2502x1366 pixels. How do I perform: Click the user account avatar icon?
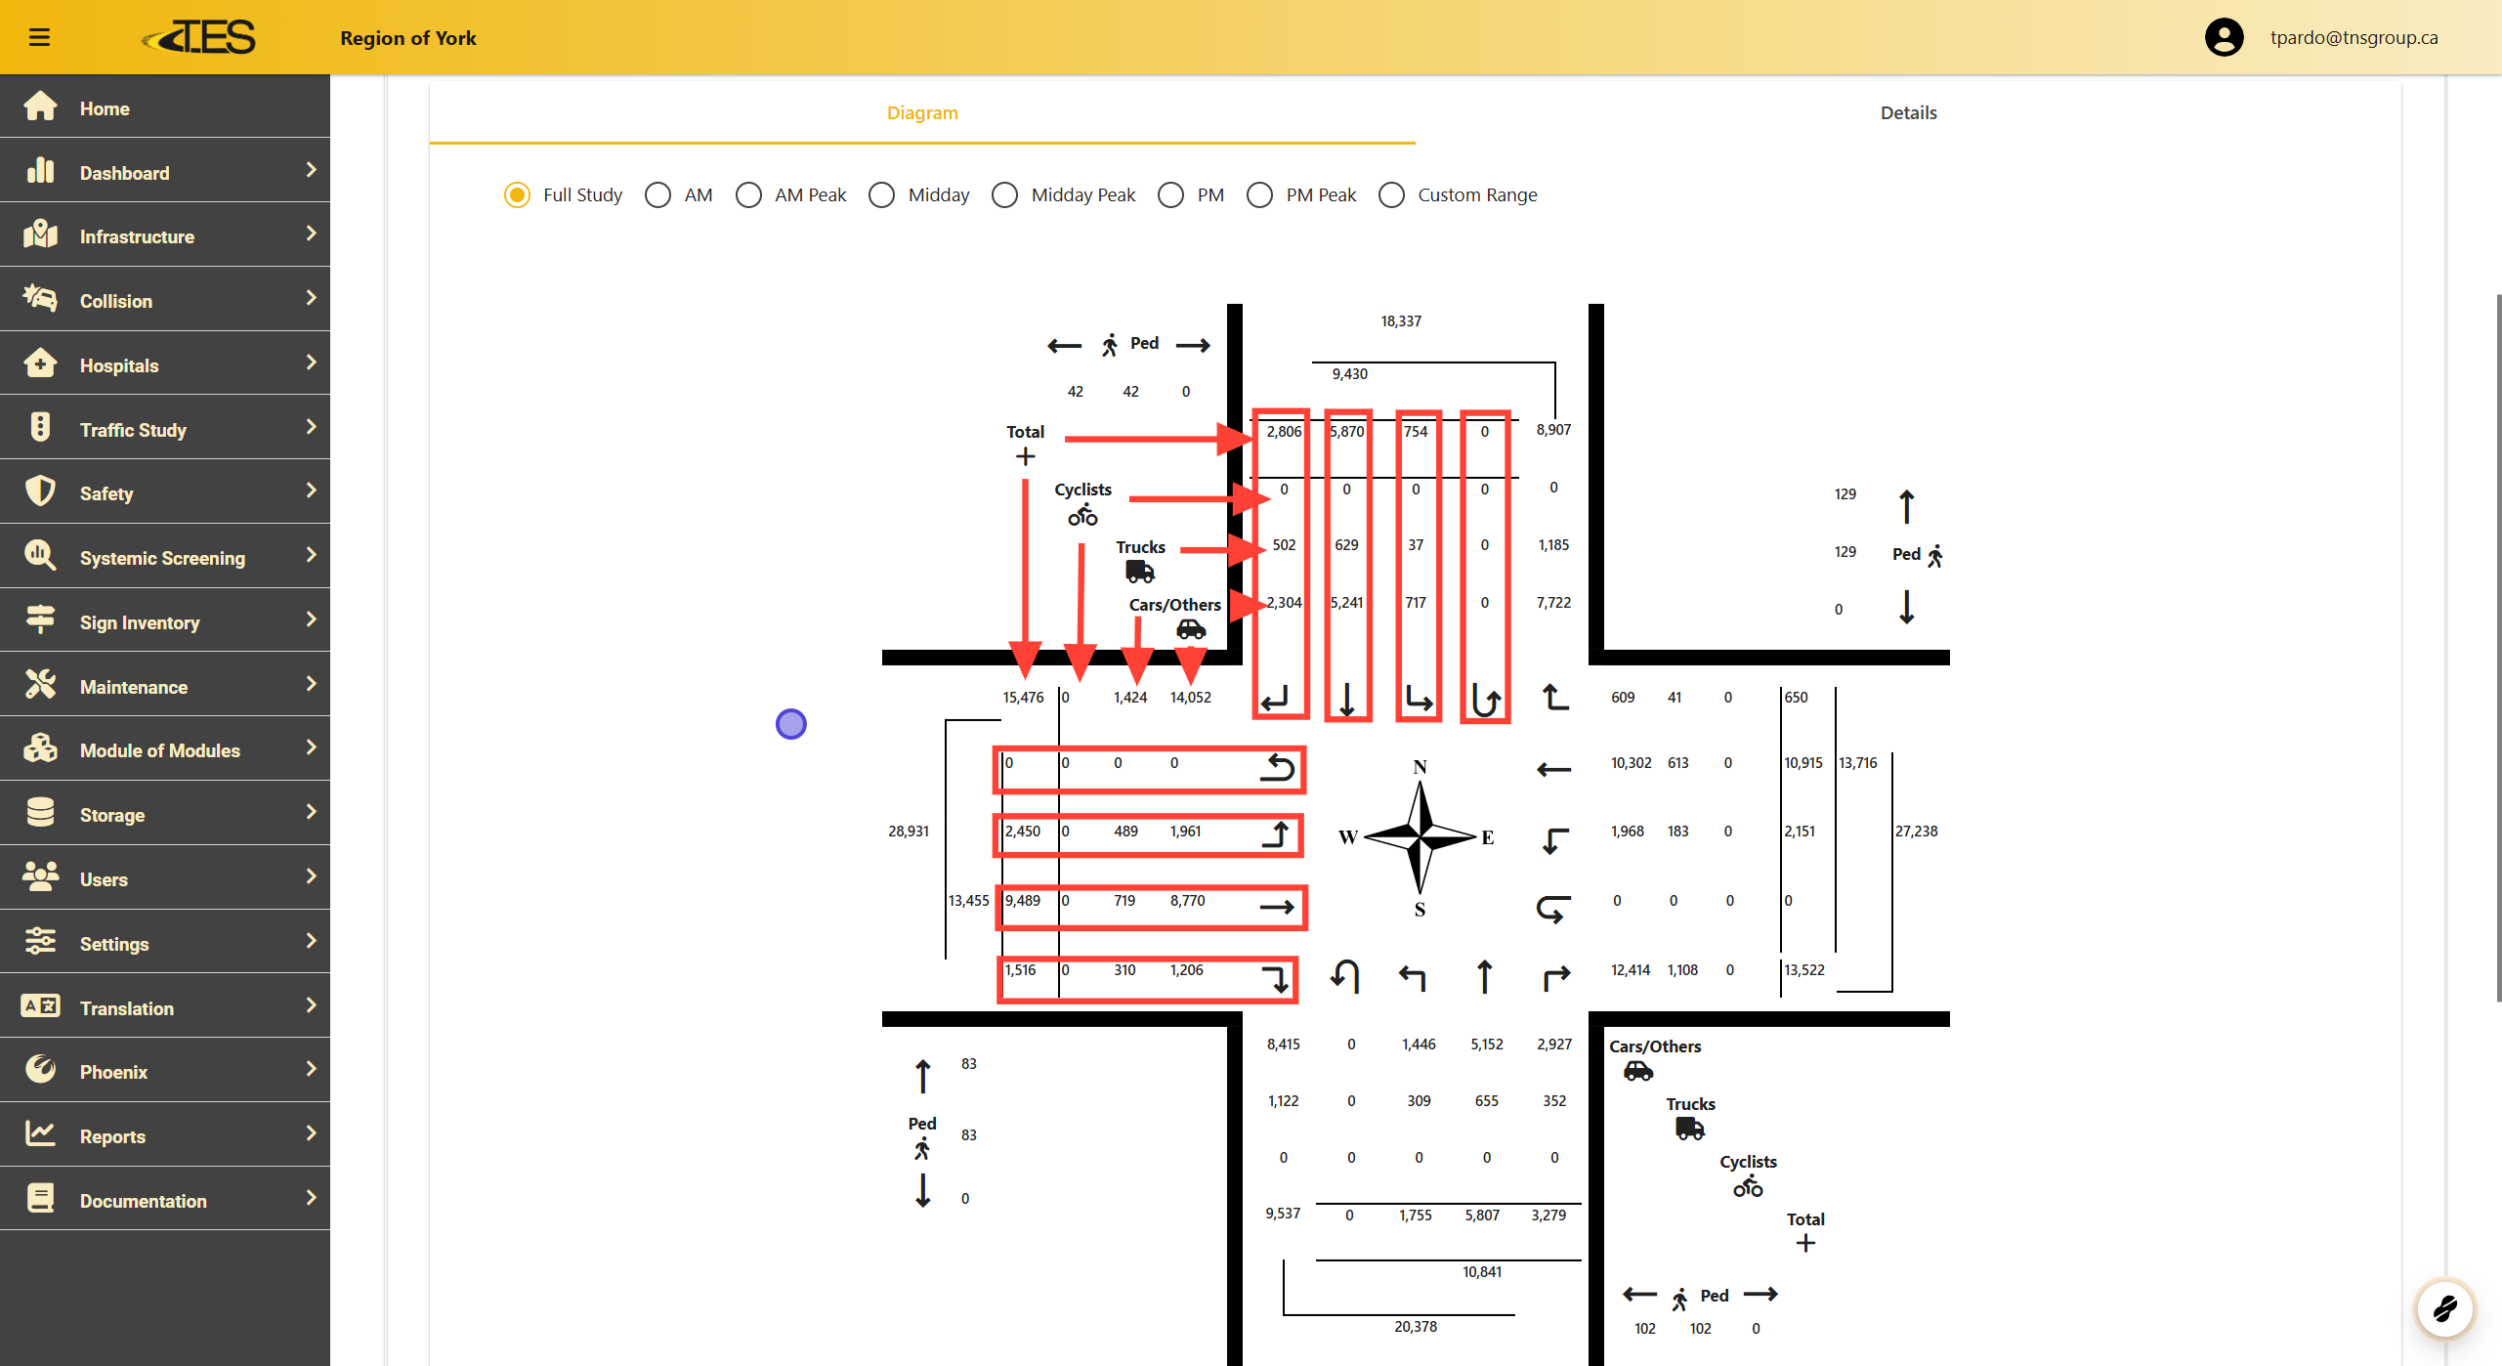(2224, 37)
